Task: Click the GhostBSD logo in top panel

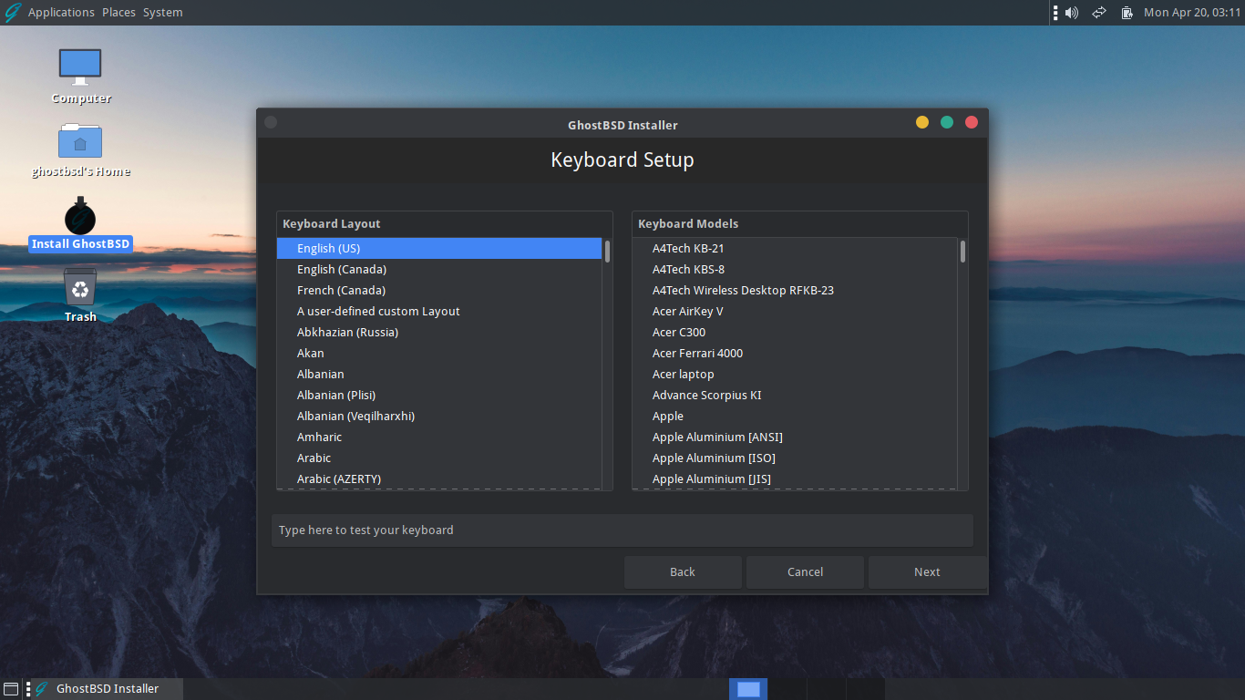Action: pyautogui.click(x=13, y=13)
